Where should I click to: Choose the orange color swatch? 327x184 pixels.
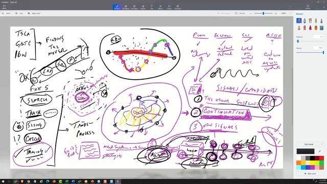pyautogui.click(x=298, y=163)
